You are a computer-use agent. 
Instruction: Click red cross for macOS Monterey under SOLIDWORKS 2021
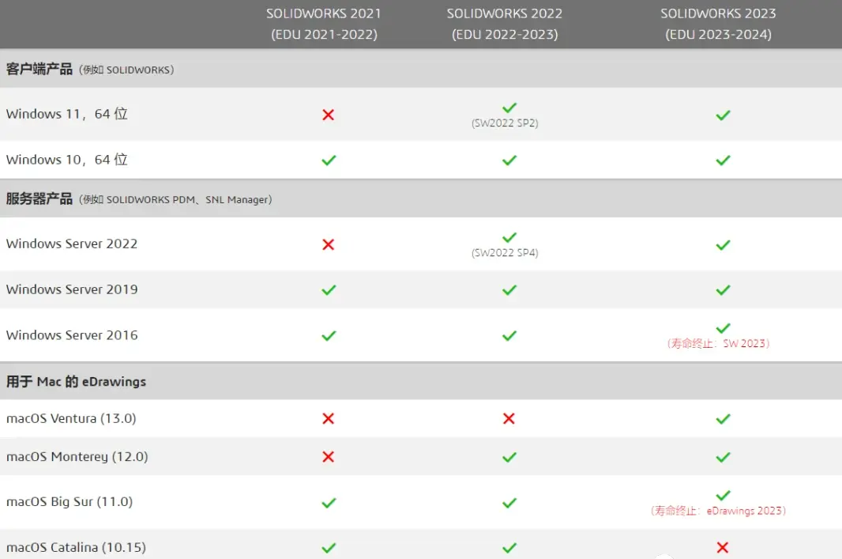tap(328, 457)
